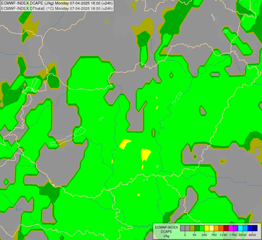Viewport: 262px width, 240px height.
Task: Select the purple legend swatch
Action: [236, 228]
